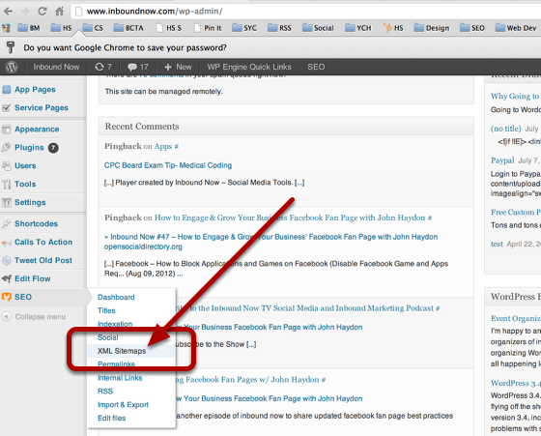Open the BM bookmarks folder
Image resolution: width=541 pixels, height=436 pixels.
coord(29,28)
